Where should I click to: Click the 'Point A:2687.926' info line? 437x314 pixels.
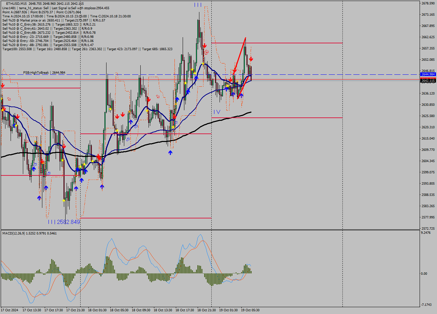[x=42, y=12]
